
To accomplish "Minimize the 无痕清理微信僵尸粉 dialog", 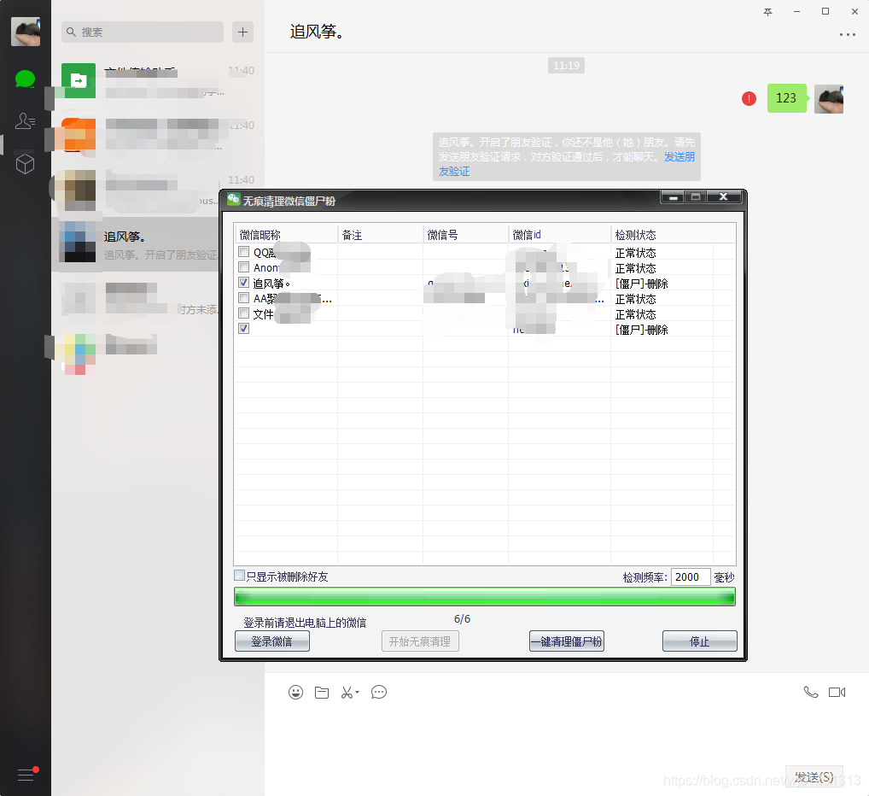I will click(x=673, y=196).
